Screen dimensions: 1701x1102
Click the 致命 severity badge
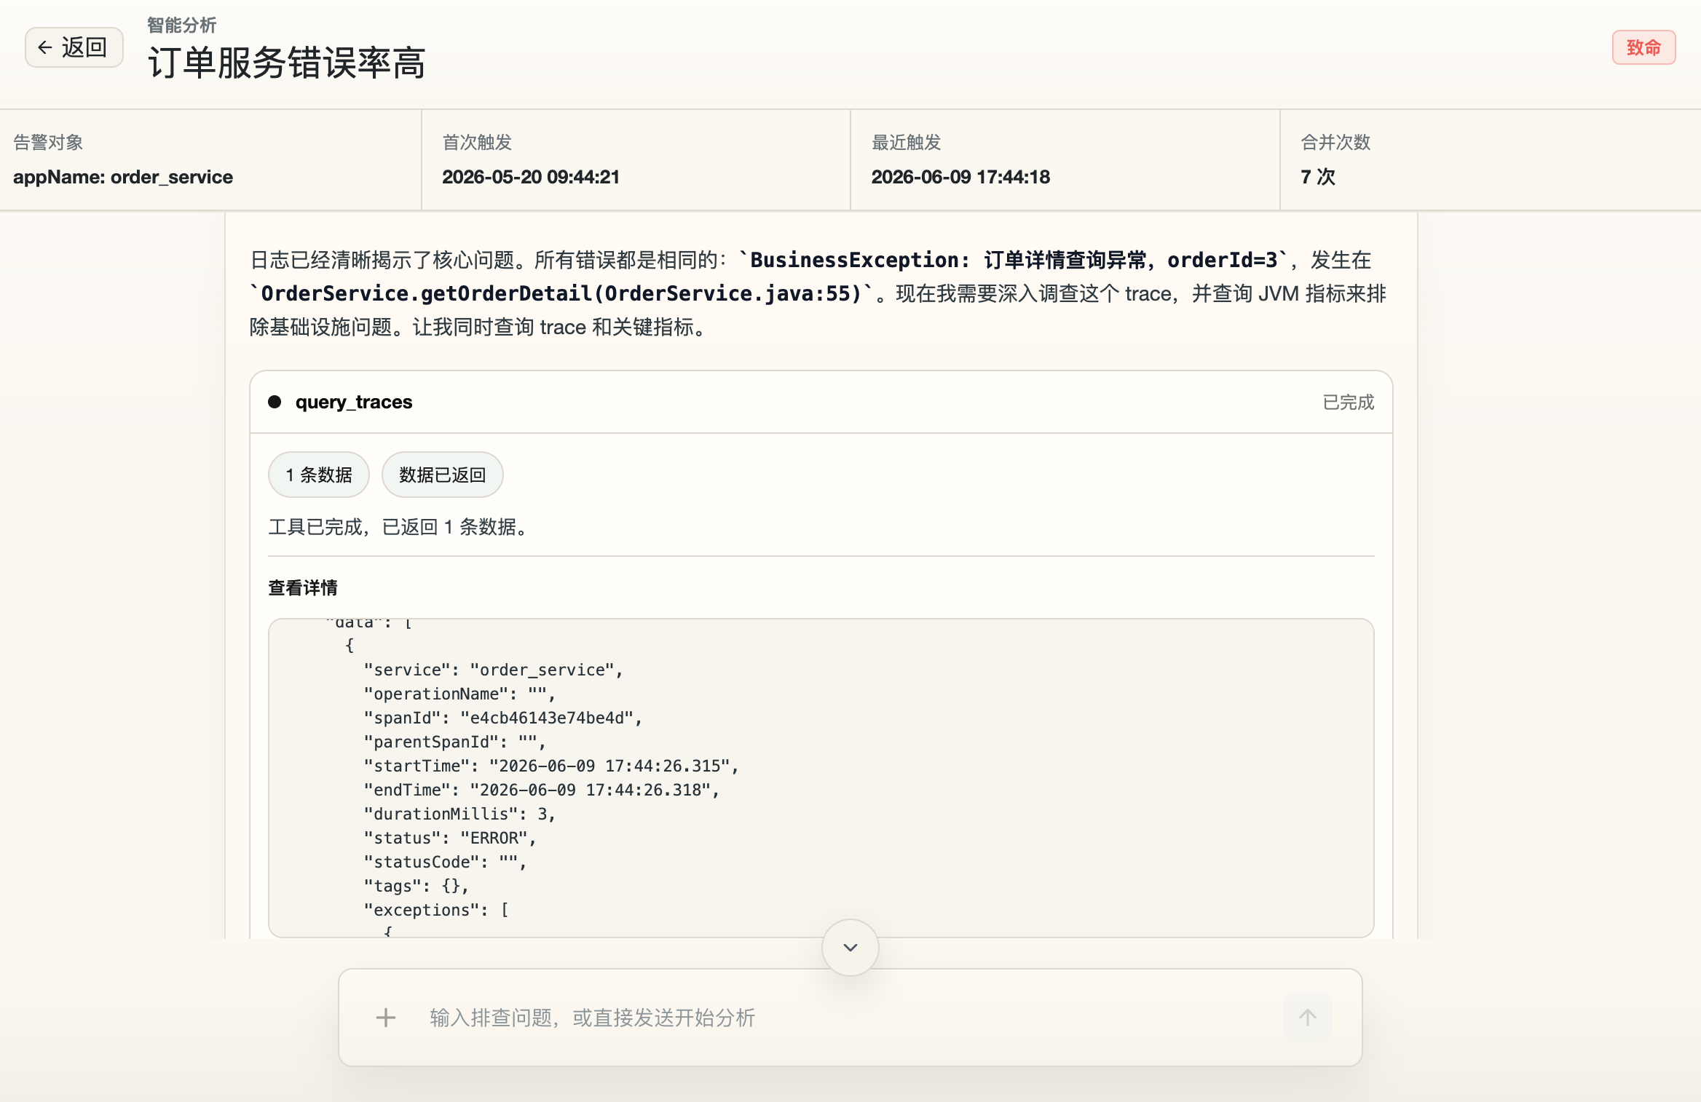1643,47
